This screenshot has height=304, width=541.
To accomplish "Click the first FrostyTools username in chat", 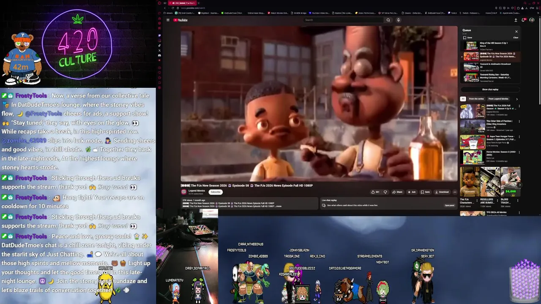I will coord(31,96).
